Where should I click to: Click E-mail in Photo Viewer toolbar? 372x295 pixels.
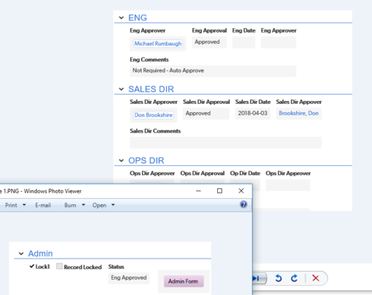click(43, 205)
